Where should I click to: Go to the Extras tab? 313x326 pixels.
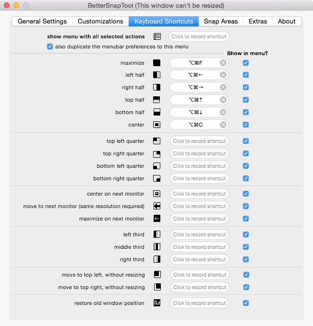258,22
